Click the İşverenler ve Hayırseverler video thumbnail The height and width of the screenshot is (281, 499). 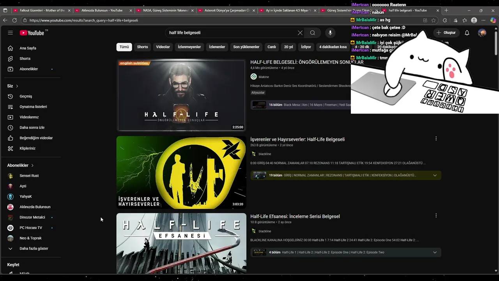[181, 172]
